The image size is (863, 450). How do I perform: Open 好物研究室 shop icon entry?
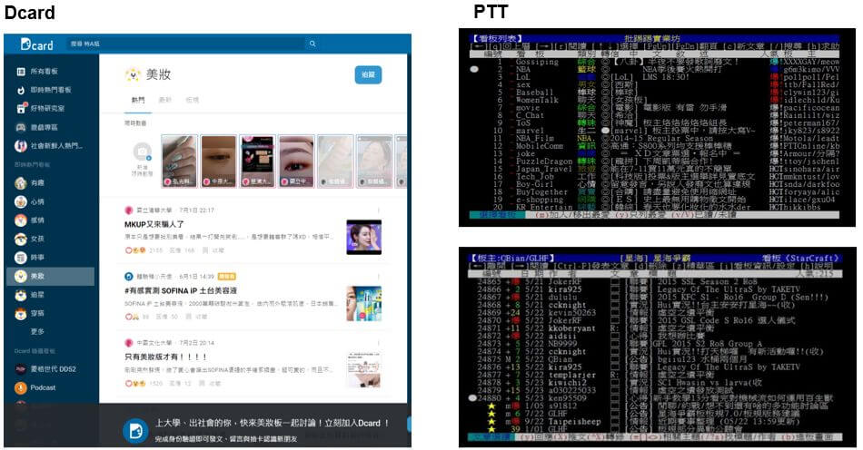[40, 108]
